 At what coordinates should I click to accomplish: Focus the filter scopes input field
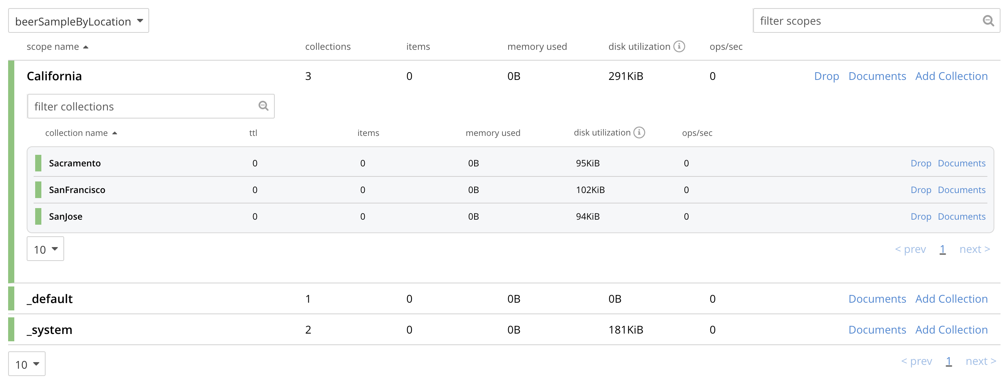pos(865,20)
